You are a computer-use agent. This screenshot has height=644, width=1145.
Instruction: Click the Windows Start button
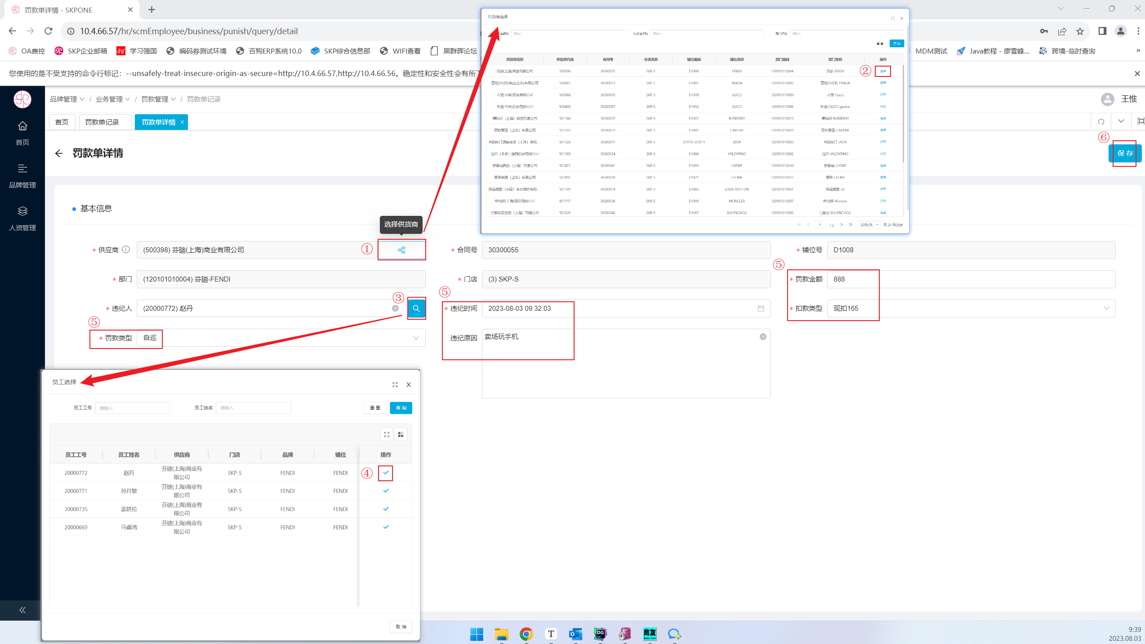(477, 634)
